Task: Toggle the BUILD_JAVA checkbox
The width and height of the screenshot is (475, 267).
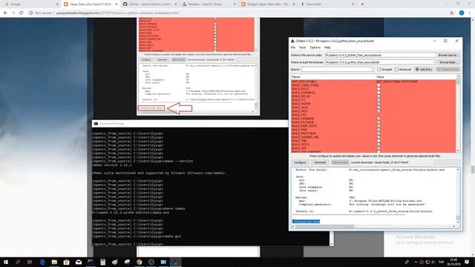Action: (x=379, y=108)
